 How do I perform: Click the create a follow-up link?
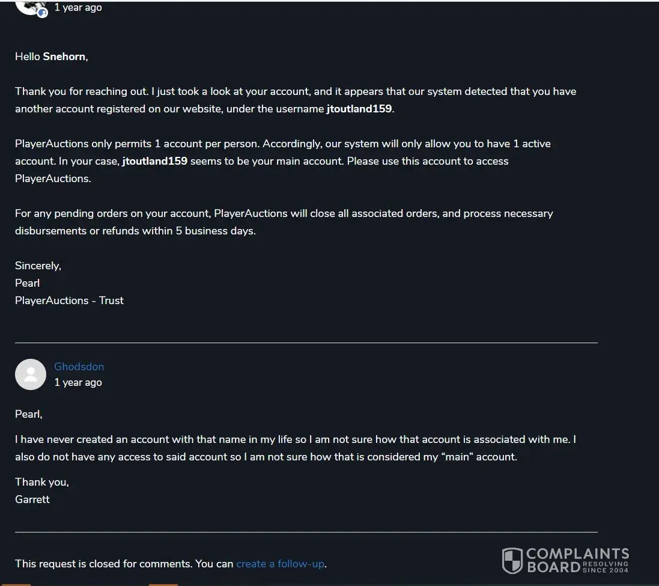coord(280,564)
